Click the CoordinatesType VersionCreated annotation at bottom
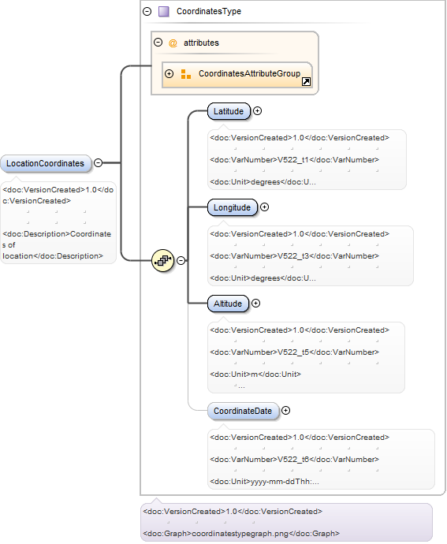The width and height of the screenshot is (447, 544). (233, 512)
